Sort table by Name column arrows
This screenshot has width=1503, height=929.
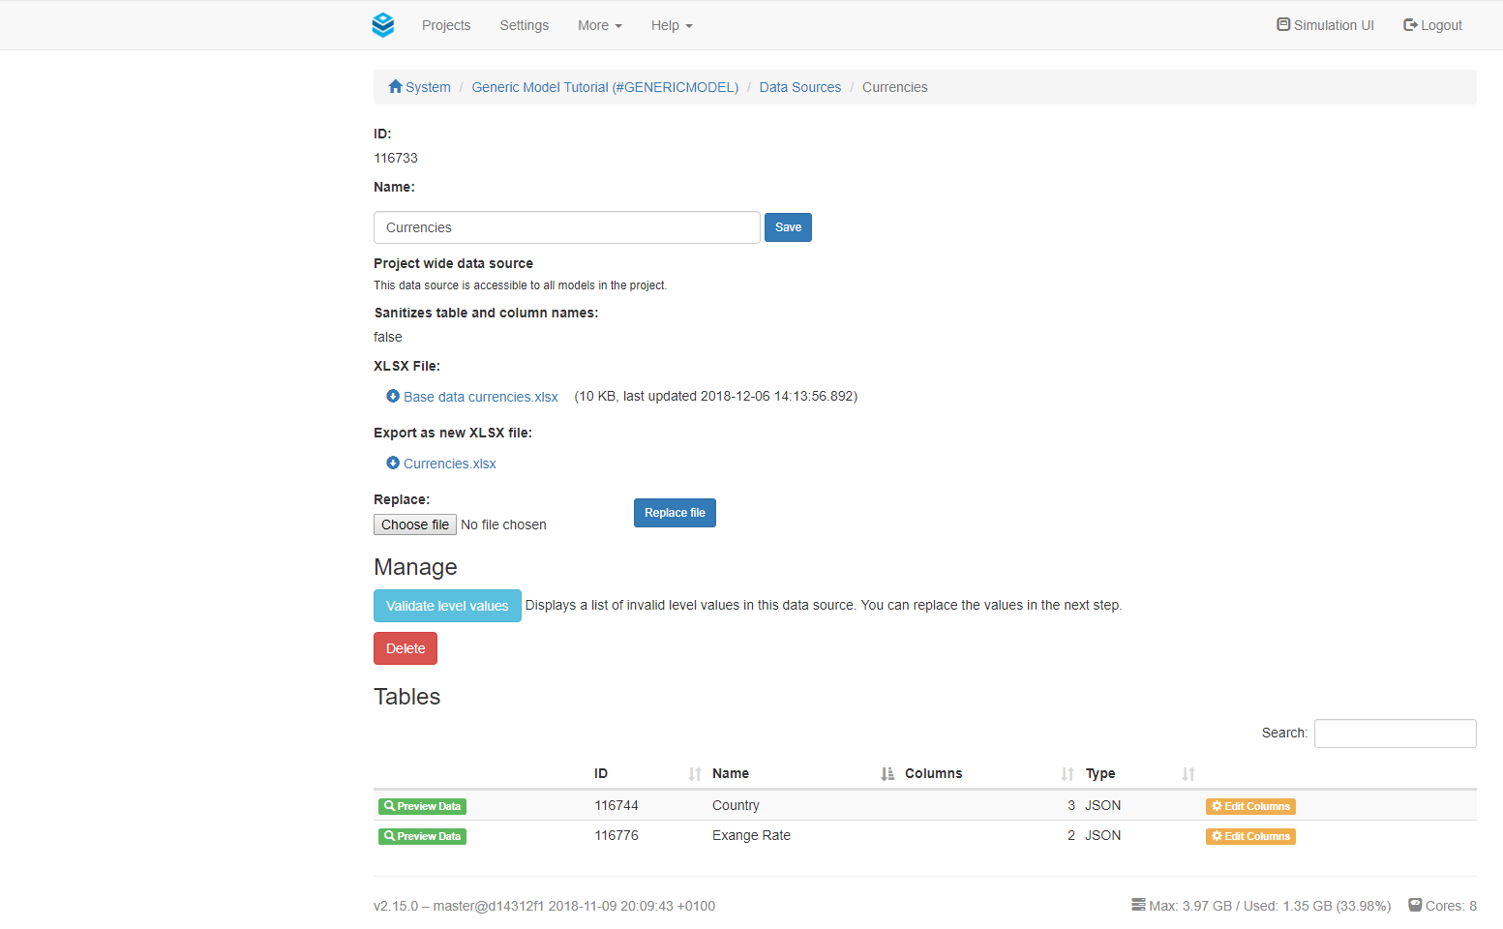(887, 774)
